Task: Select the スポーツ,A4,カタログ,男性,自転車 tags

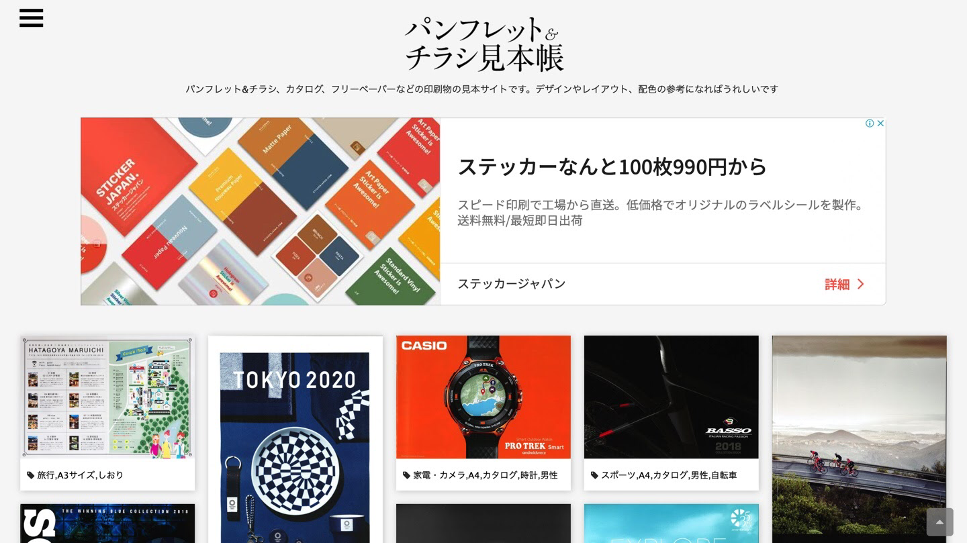Action: point(669,475)
